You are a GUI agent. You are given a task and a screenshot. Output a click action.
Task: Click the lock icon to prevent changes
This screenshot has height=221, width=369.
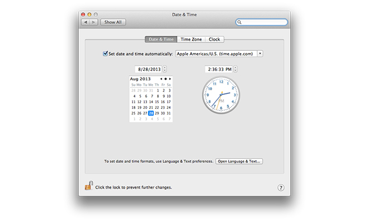(x=89, y=185)
